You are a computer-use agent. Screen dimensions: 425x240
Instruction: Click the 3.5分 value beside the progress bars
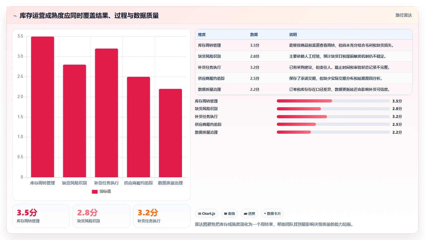[397, 101]
